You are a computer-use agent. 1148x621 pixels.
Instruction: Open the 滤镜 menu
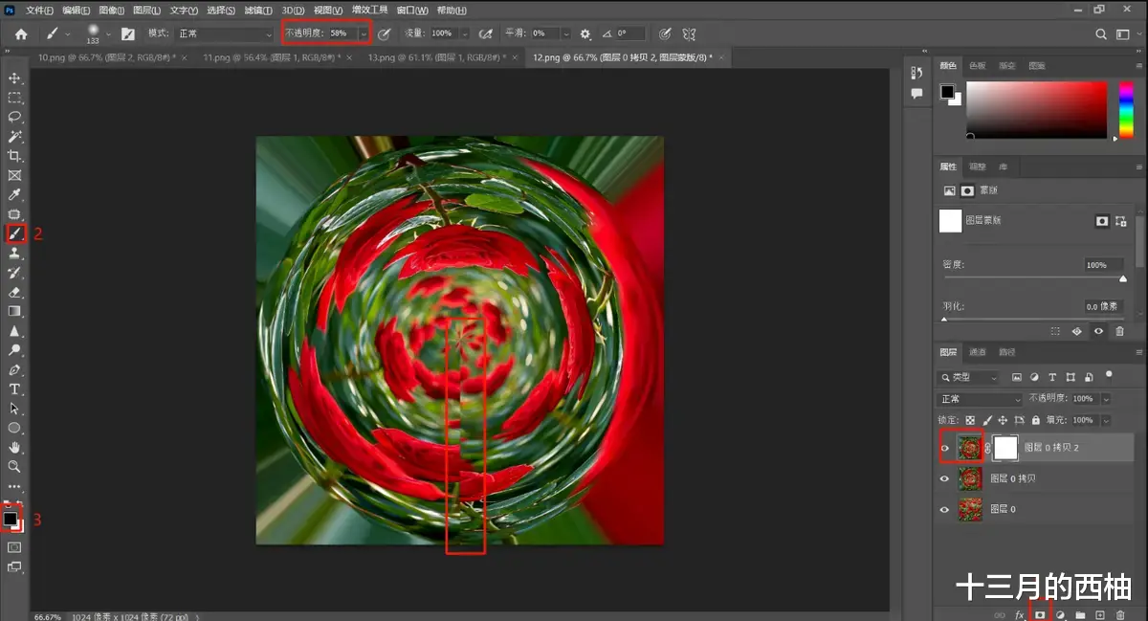click(257, 10)
